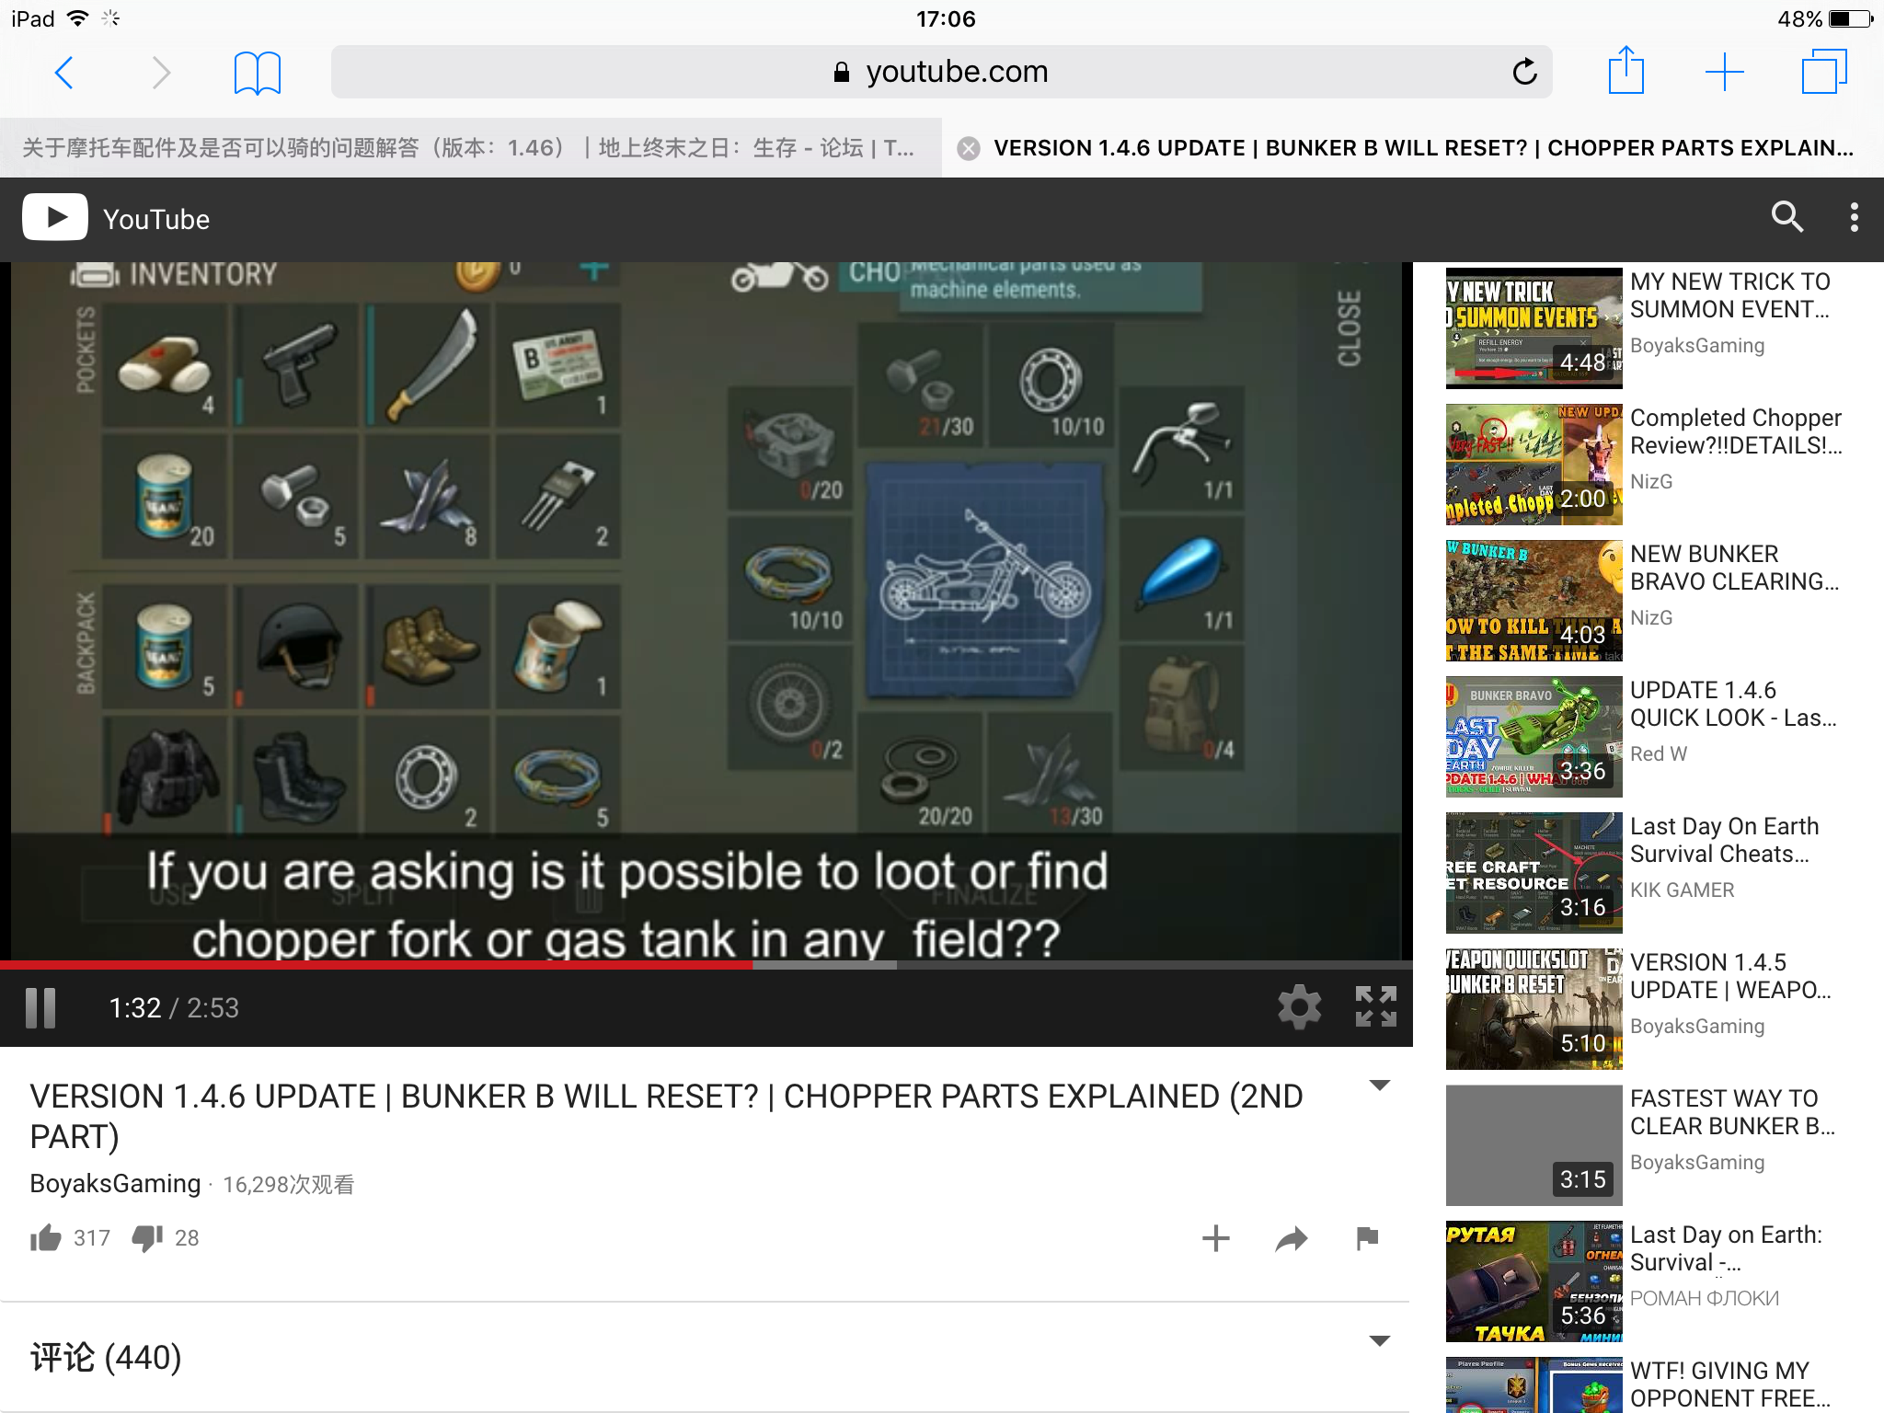Open the YouTube home logo
The height and width of the screenshot is (1413, 1884).
(117, 218)
